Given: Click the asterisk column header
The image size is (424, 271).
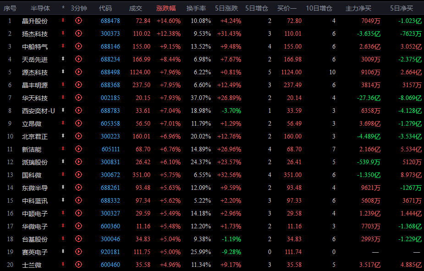Looking at the screenshot, I should coord(63,8).
